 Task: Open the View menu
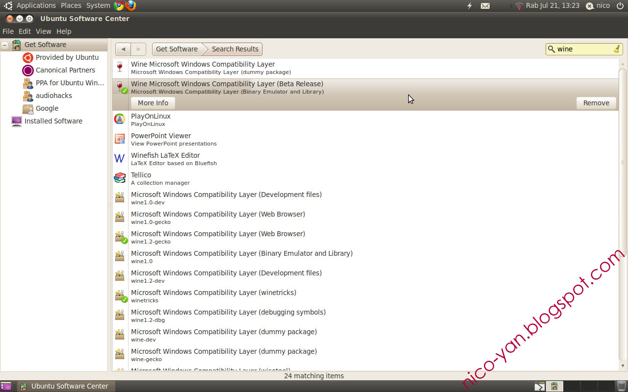point(43,31)
